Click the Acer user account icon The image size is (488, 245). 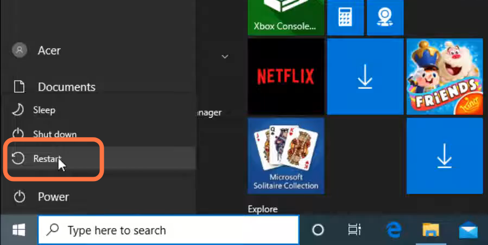(20, 50)
